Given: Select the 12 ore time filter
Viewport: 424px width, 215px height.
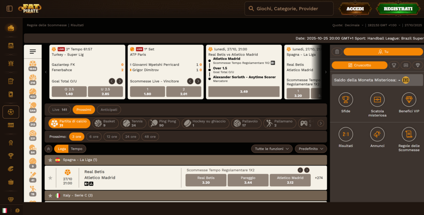Looking at the screenshot, I should pyautogui.click(x=112, y=137).
